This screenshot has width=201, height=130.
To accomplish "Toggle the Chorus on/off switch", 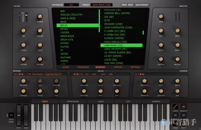I will coord(139,74).
